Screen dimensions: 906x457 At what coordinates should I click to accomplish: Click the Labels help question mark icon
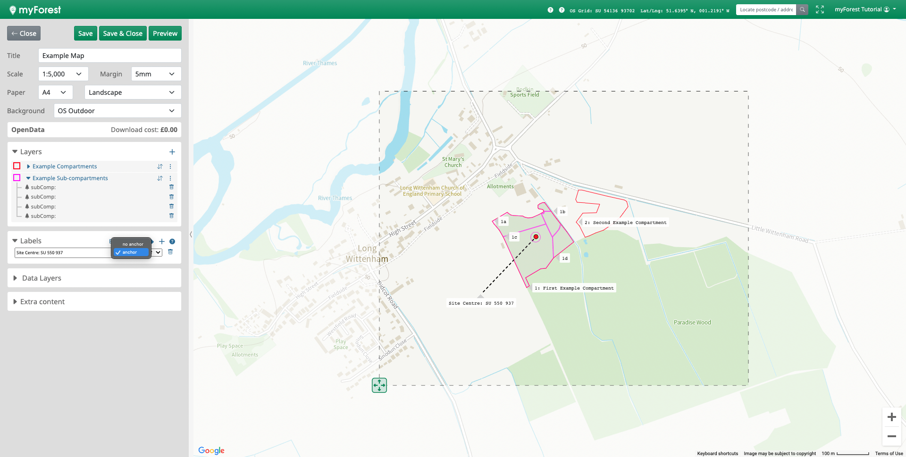pos(172,241)
